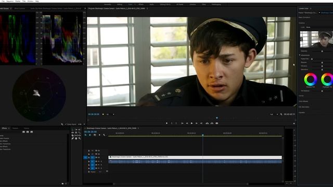Image resolution: width=333 pixels, height=187 pixels.
Task: Select the Pen tool
Action: tap(72, 139)
